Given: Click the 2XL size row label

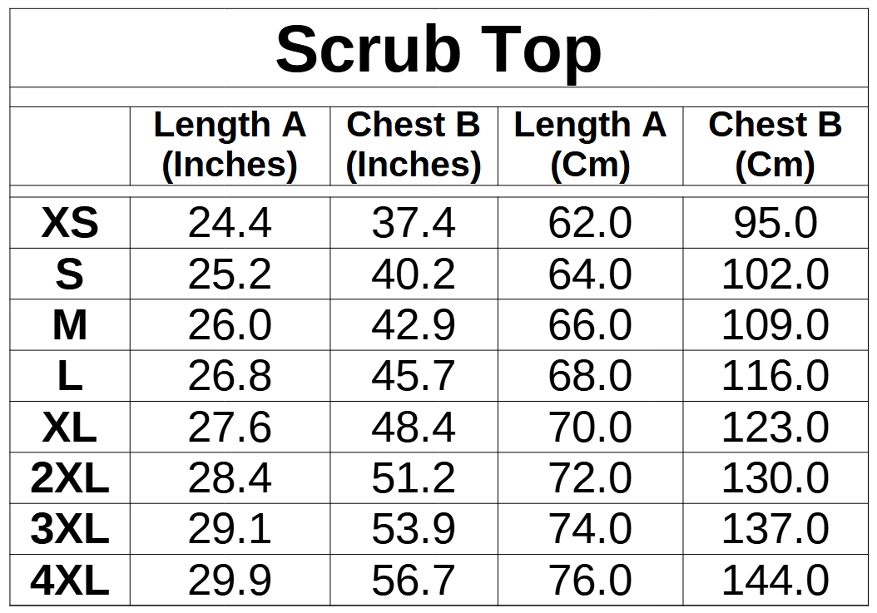Looking at the screenshot, I should tap(70, 479).
